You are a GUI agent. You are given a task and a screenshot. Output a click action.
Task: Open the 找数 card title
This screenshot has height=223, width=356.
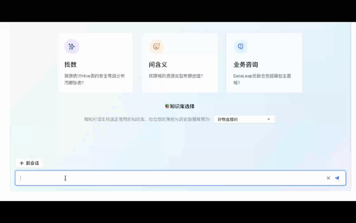click(x=71, y=65)
